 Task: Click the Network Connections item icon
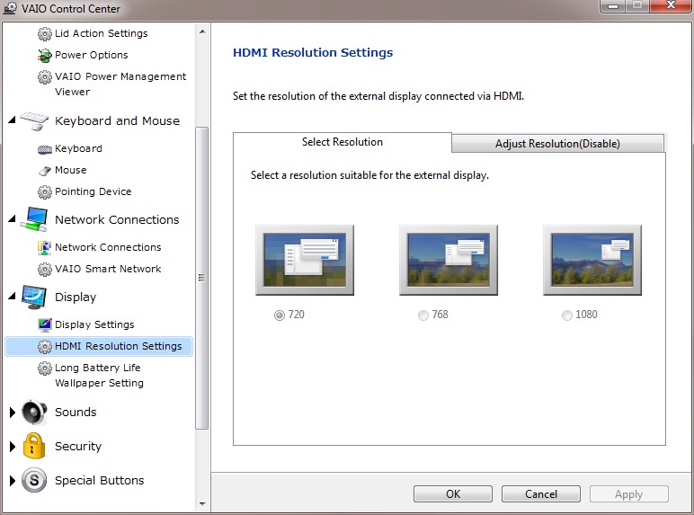point(45,247)
